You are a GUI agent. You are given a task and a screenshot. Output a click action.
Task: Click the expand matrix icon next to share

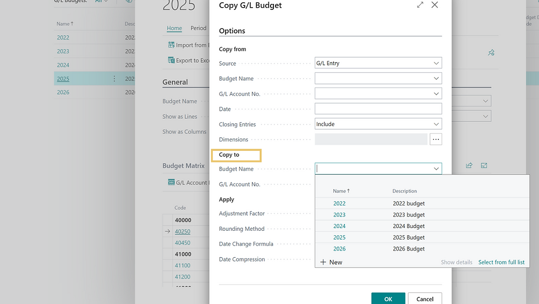coord(484,166)
